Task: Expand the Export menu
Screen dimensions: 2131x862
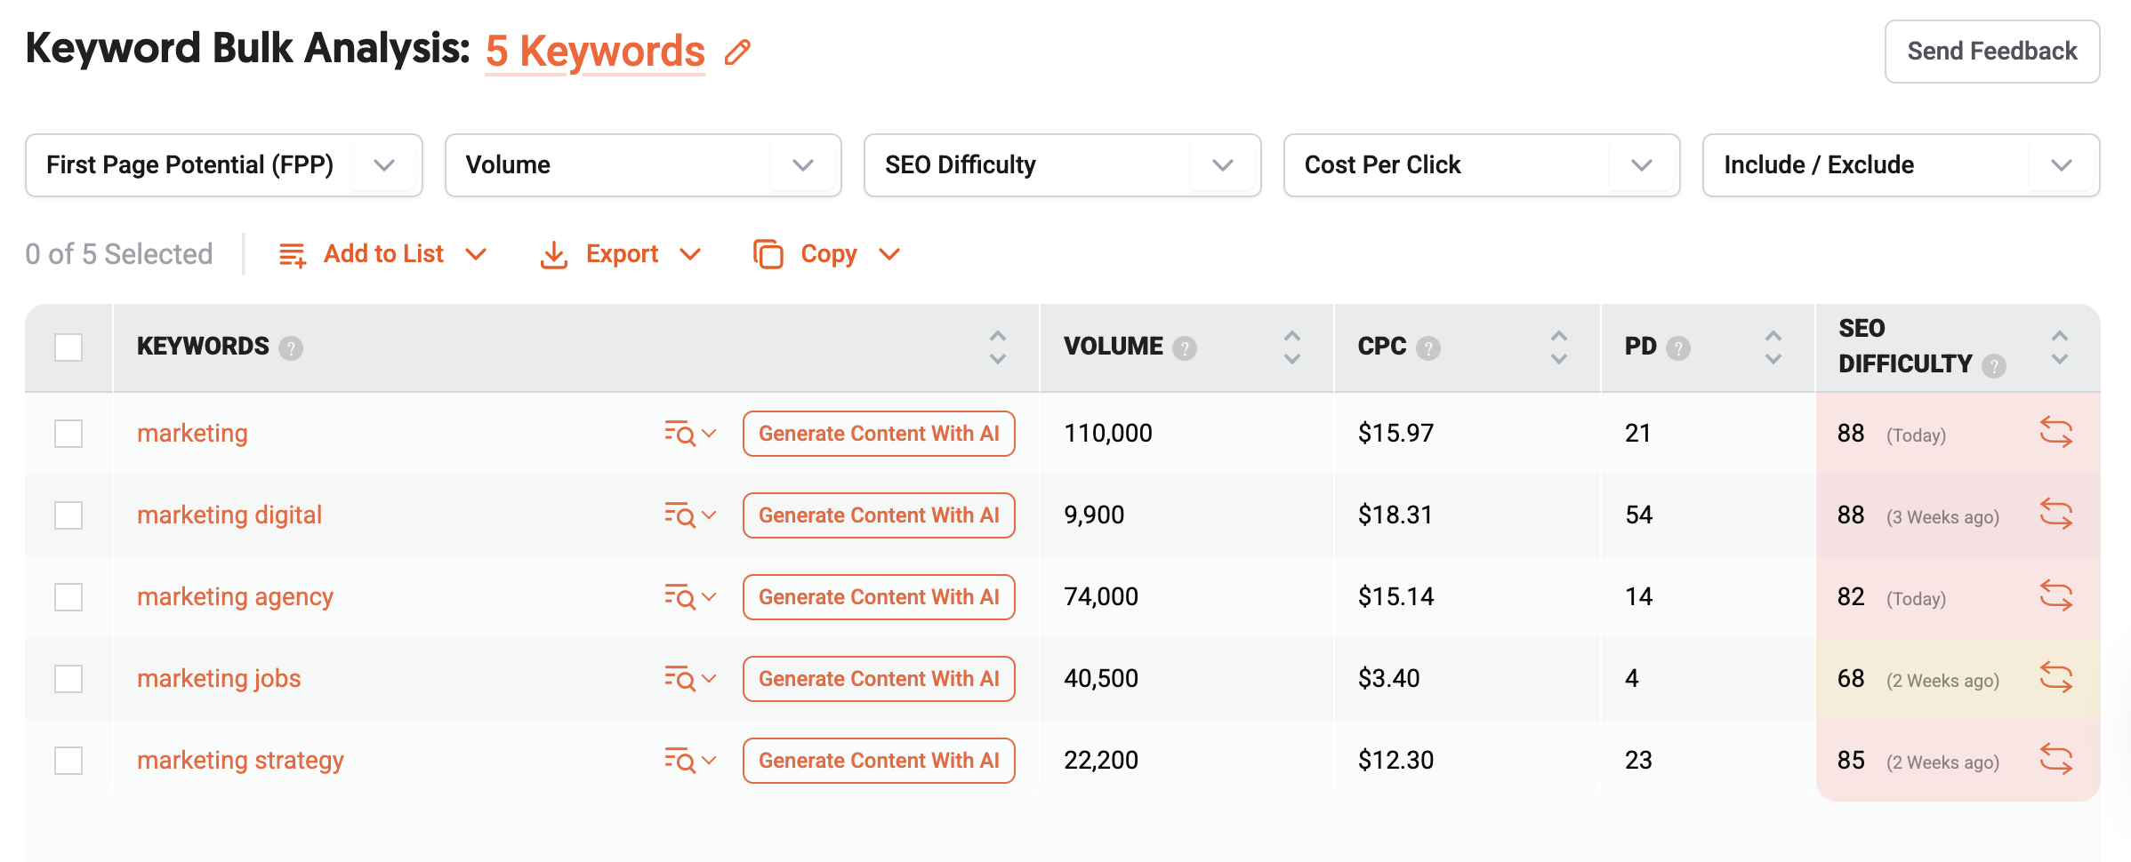Action: (x=621, y=254)
